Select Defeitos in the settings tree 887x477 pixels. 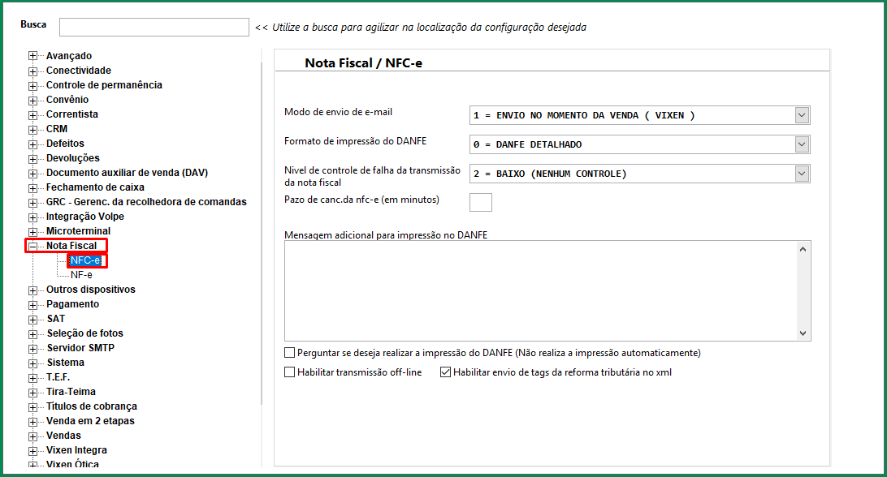(65, 144)
